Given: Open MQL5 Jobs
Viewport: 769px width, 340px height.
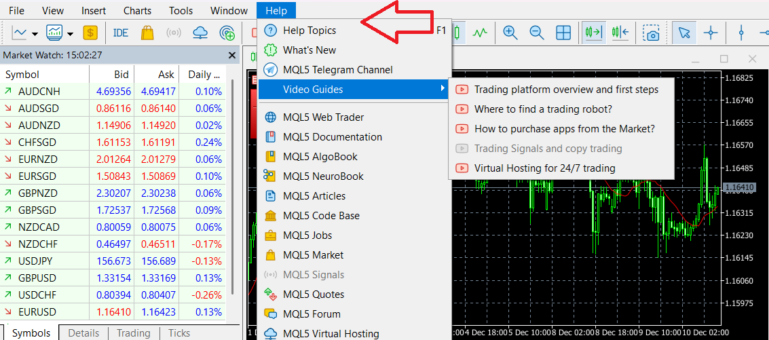Looking at the screenshot, I should click(354, 235).
